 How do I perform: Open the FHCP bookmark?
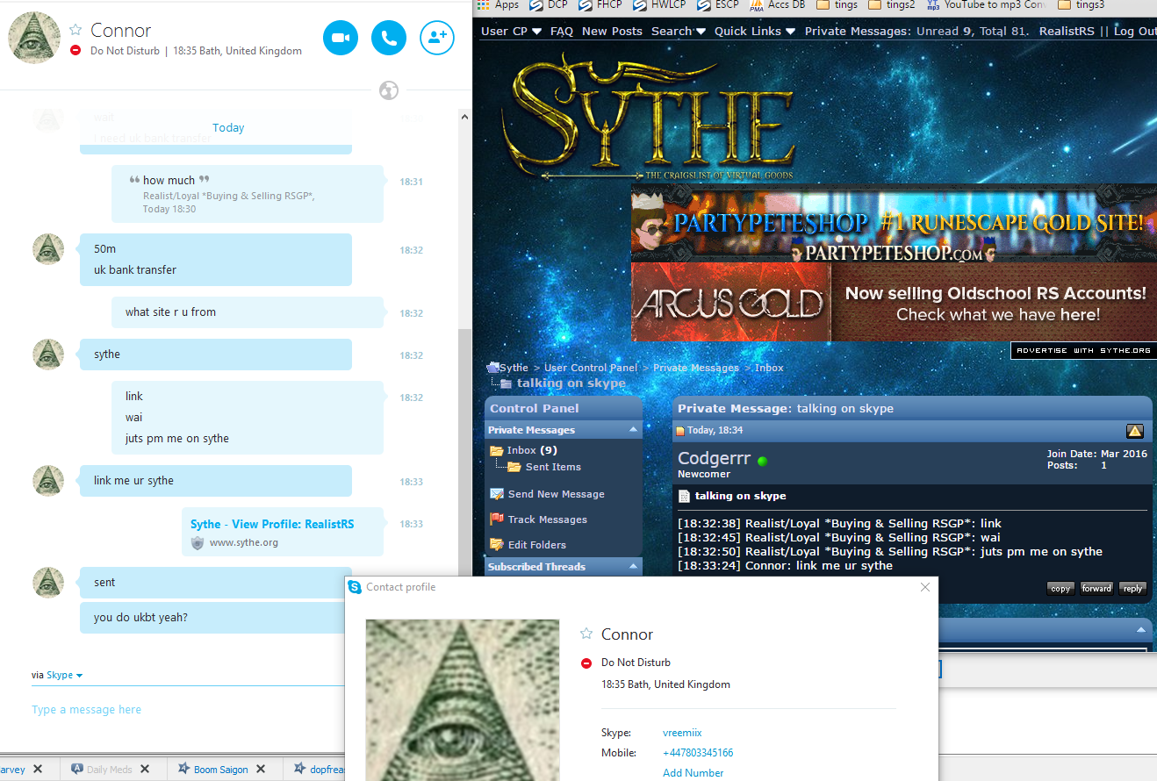(600, 4)
